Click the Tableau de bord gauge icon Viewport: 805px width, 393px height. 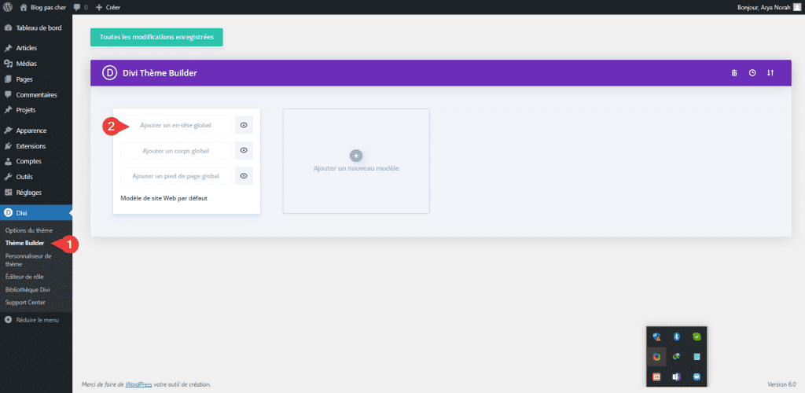click(8, 28)
